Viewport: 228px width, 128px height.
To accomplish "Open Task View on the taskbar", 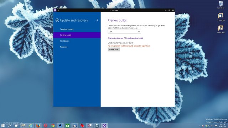I will pyautogui.click(x=16, y=126).
